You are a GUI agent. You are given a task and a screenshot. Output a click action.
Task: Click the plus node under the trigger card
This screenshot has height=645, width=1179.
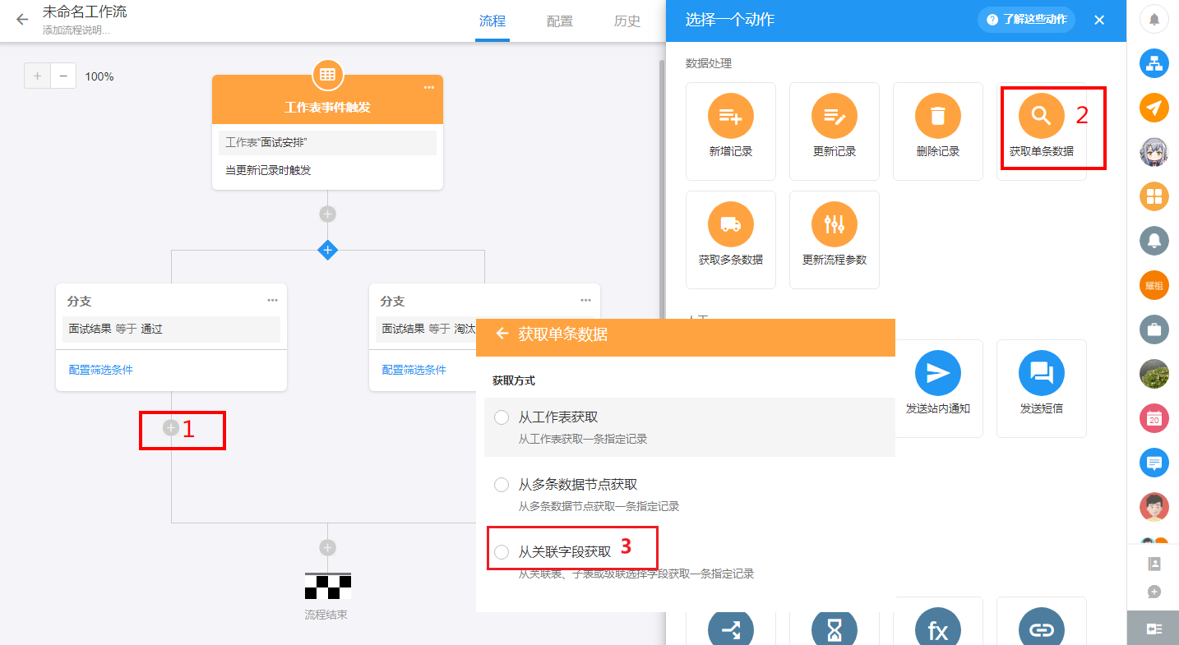[x=328, y=214]
